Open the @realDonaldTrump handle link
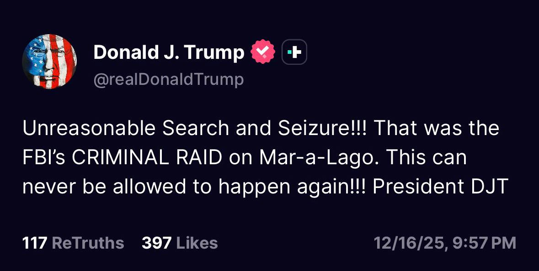 (169, 80)
